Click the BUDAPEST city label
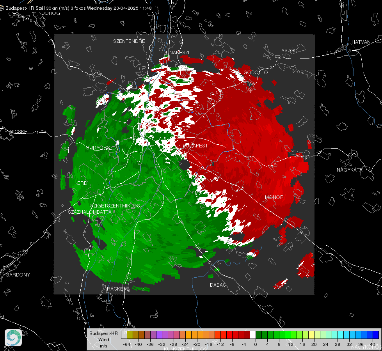Image resolution: width=382 pixels, height=351 pixels. point(195,145)
